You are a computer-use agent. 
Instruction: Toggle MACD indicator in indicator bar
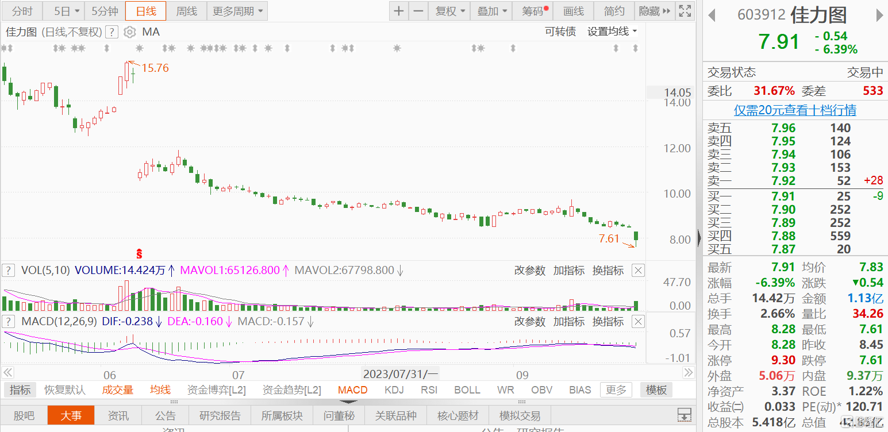coord(352,390)
